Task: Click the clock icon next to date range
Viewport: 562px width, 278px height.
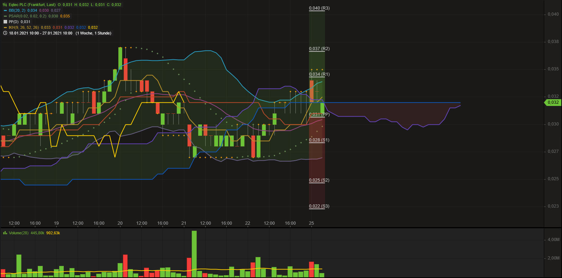Action: (5, 33)
